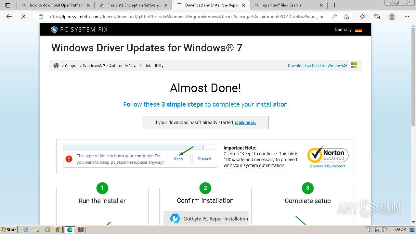
Task: Switch to 'open puff file - Search' tab
Action: 289,5
